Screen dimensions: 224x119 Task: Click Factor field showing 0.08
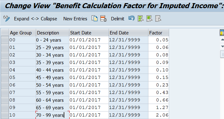pos(158,55)
